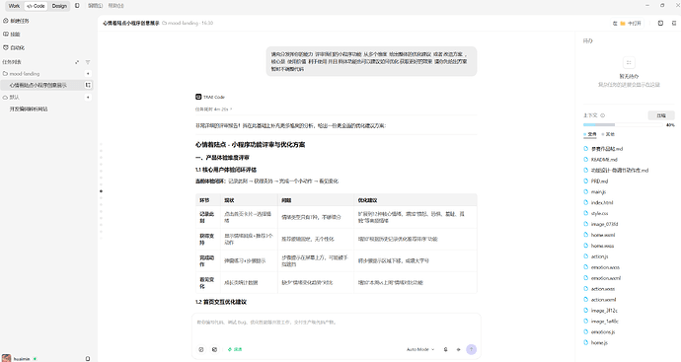
Task: Open the automation entry in sidebar
Action: (x=14, y=47)
